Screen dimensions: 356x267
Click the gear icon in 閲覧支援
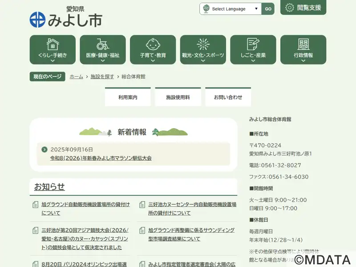pyautogui.click(x=290, y=8)
